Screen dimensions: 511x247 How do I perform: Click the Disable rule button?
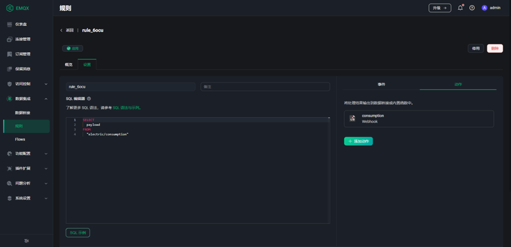pos(476,48)
